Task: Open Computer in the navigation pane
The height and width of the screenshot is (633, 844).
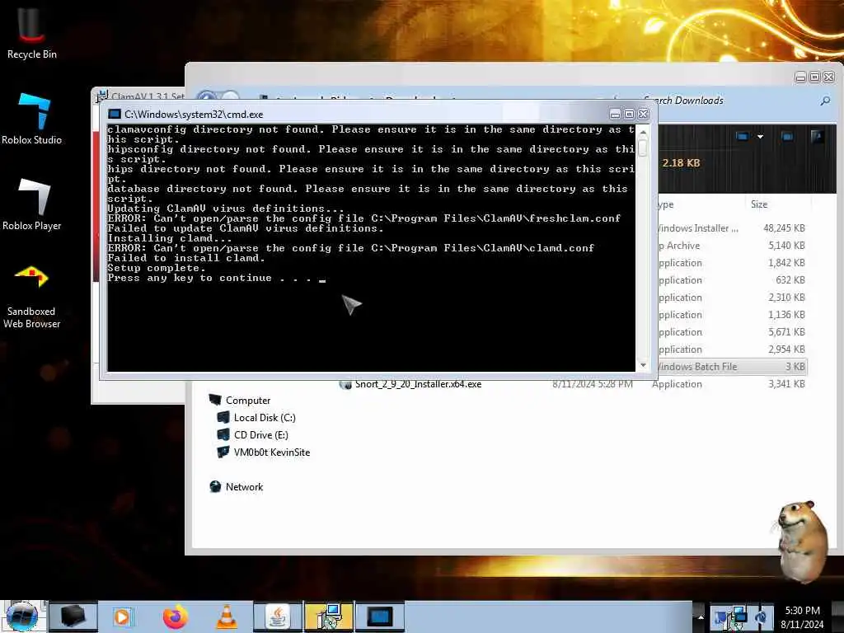Action: 240,401
